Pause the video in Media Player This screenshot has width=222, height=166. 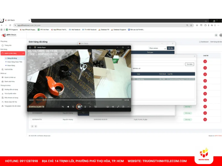(79, 107)
